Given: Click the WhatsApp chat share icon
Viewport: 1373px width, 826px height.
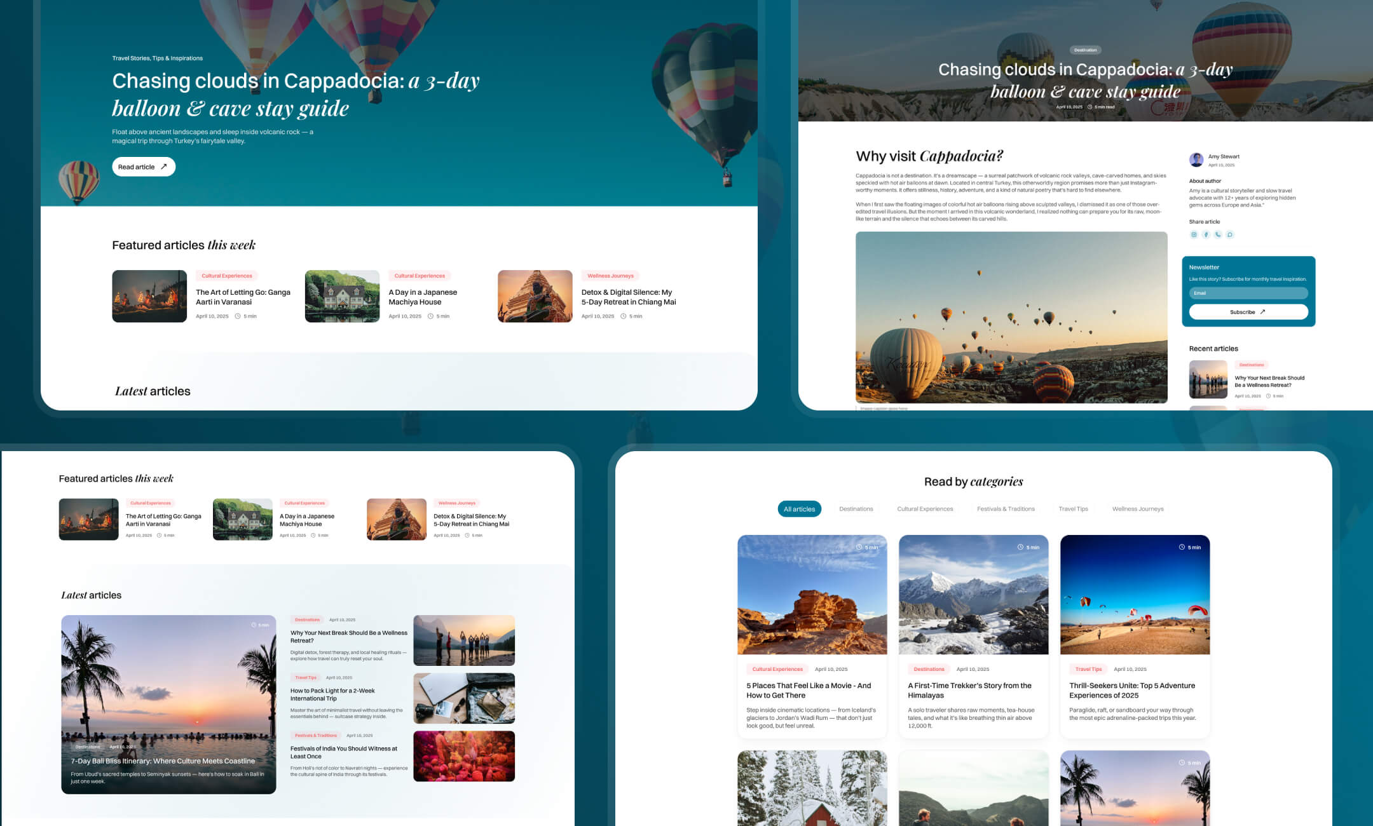Looking at the screenshot, I should pyautogui.click(x=1230, y=234).
